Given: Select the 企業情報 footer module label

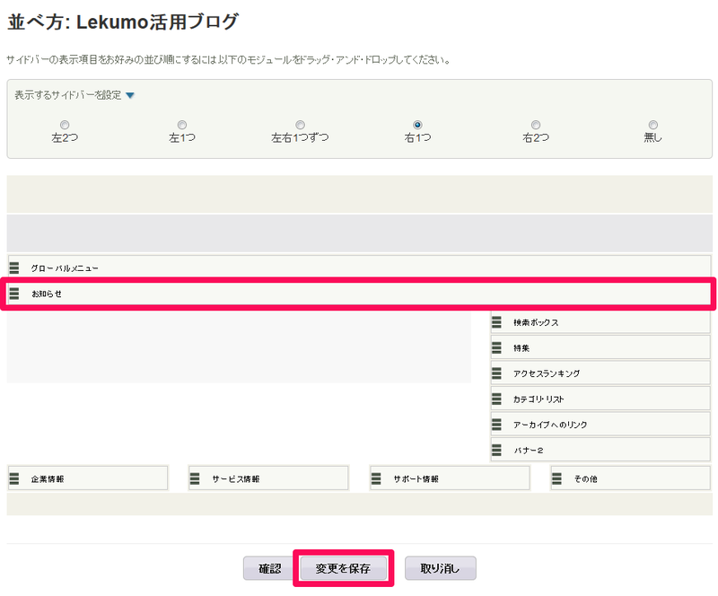Looking at the screenshot, I should [x=48, y=479].
